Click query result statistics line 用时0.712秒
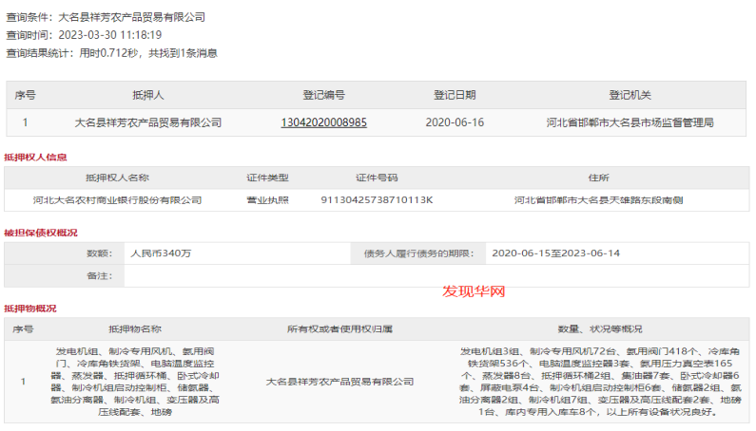The image size is (756, 431). 111,53
